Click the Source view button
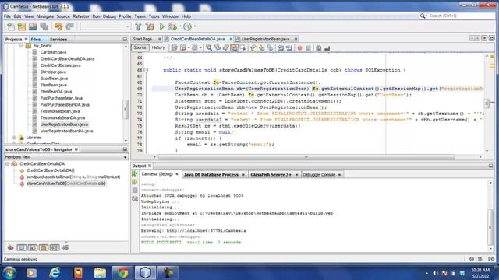Viewport: 499px width, 280px height. tap(140, 47)
